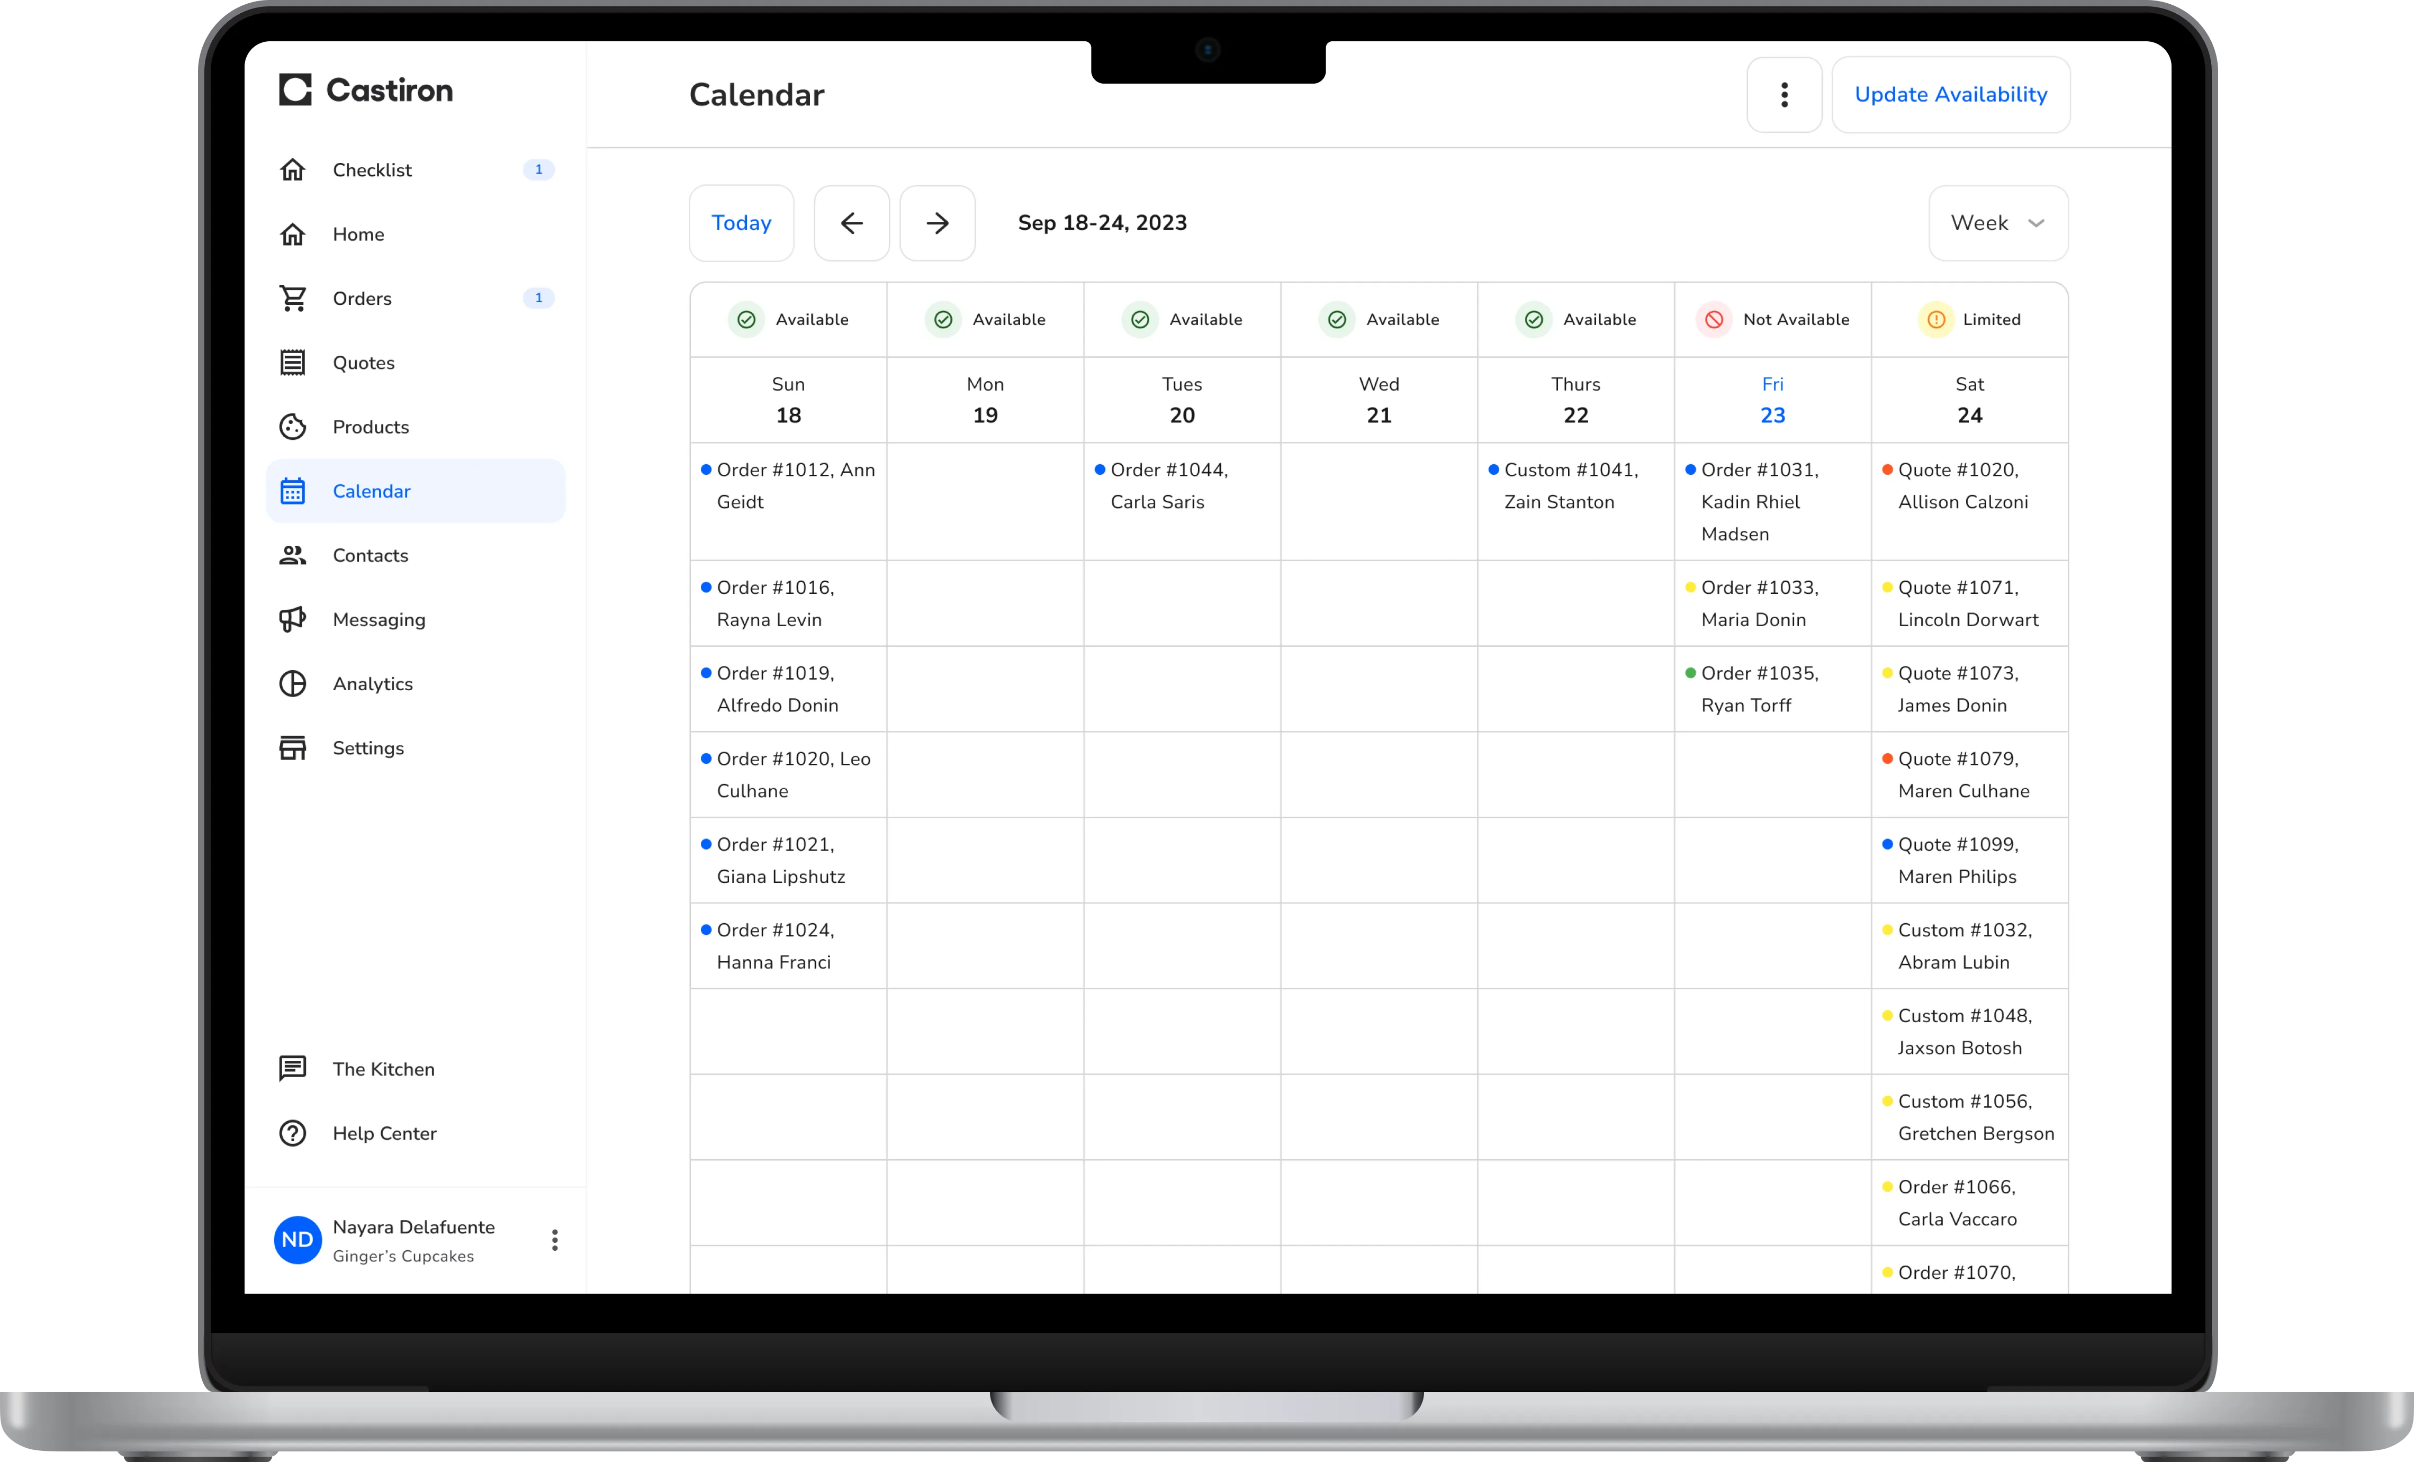The width and height of the screenshot is (2414, 1462).
Task: Open the three-dot menu beside Update Availability
Action: (x=1784, y=95)
